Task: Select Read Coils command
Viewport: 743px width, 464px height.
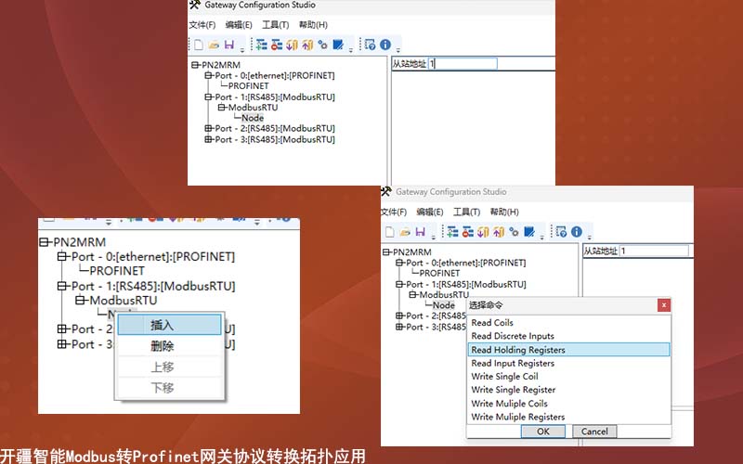Action: click(568, 323)
